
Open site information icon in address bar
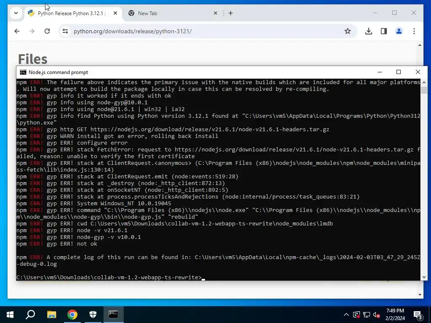click(x=65, y=31)
